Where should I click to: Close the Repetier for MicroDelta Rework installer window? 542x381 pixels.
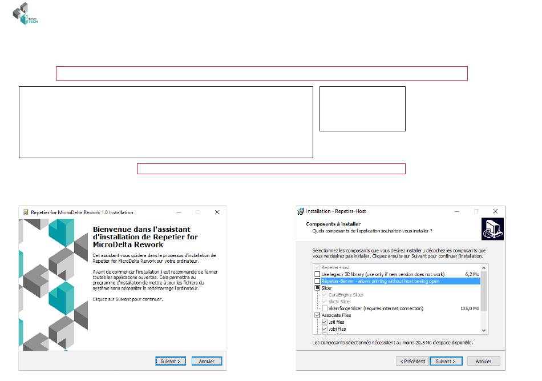point(217,212)
